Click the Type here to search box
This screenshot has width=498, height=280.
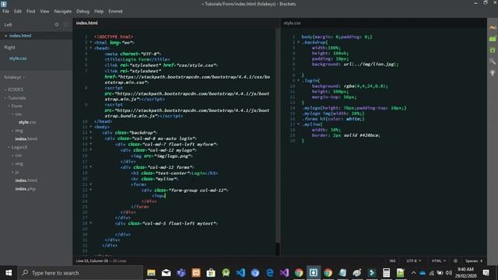tap(80, 273)
